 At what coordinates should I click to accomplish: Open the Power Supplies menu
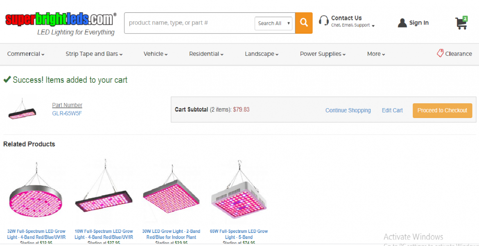point(323,54)
